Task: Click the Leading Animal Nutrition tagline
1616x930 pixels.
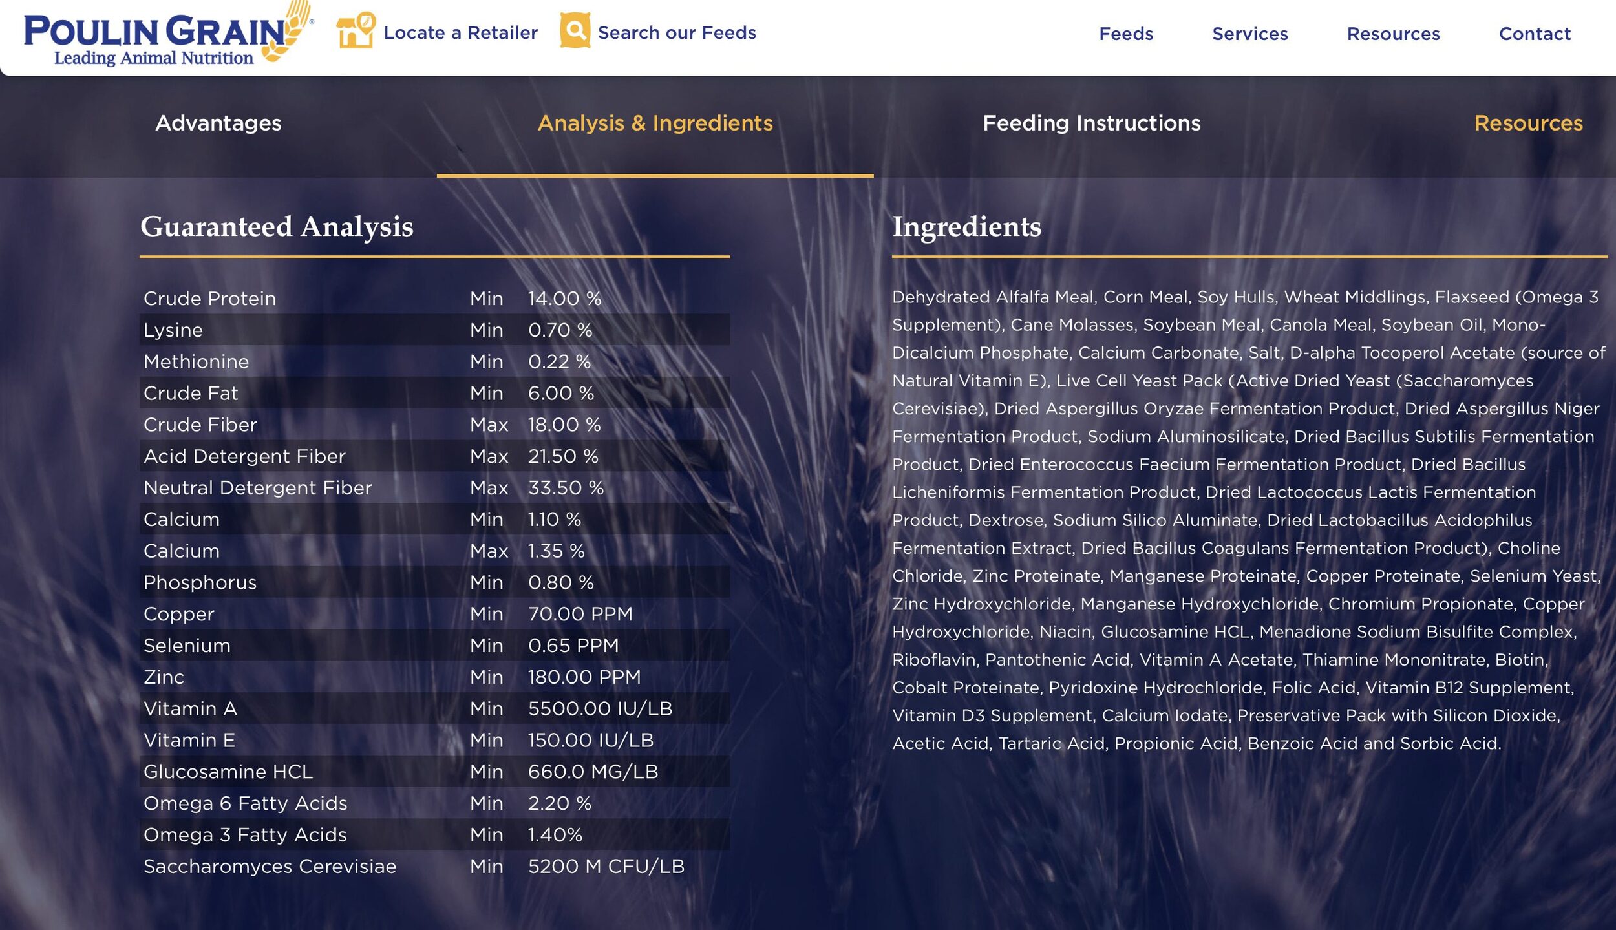Action: coord(154,58)
